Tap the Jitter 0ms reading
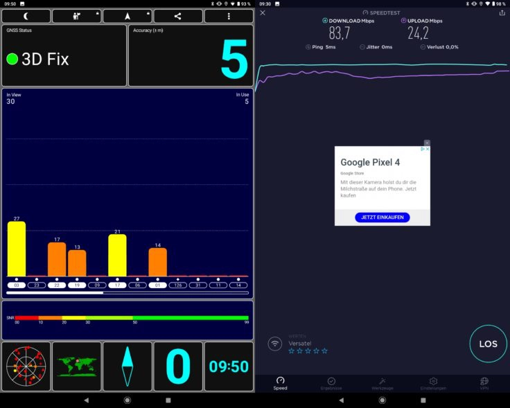Image resolution: width=510 pixels, height=408 pixels. click(x=376, y=47)
